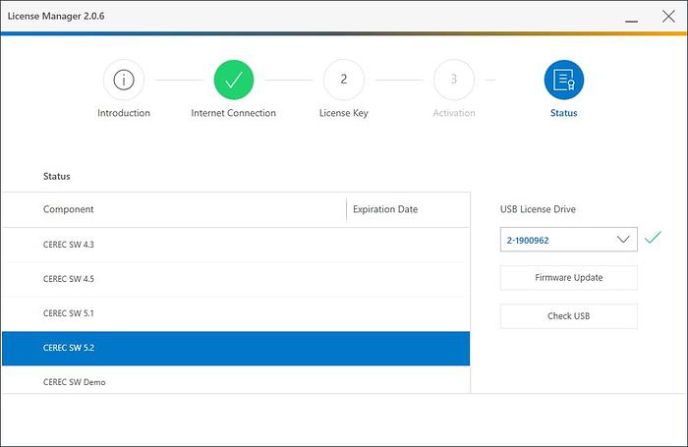This screenshot has height=447, width=688.
Task: Click the Expiration Date column header
Action: coord(385,209)
